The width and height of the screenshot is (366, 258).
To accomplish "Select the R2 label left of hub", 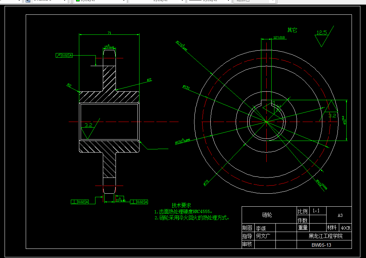I will point(69,85).
